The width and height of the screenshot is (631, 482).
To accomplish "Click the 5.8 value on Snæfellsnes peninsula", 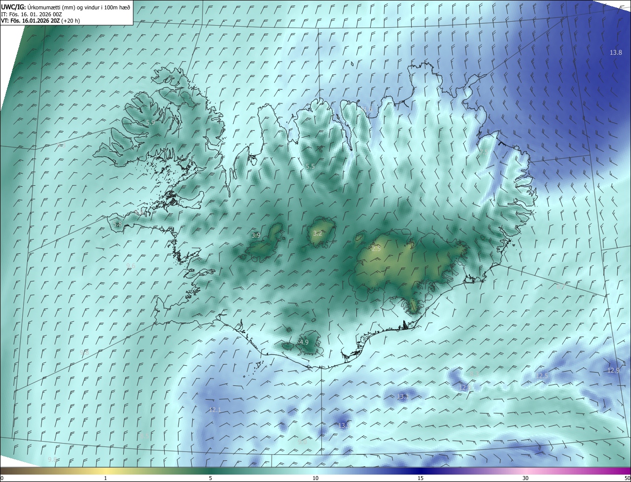I will (x=117, y=224).
